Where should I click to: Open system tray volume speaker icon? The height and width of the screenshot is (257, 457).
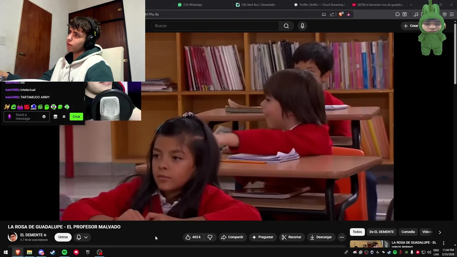click(429, 252)
